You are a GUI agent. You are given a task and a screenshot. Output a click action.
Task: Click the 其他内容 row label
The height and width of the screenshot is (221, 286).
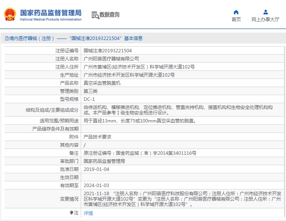point(69,145)
